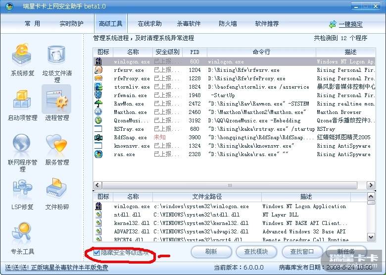Select PID 3192 cell of QzoneMusic

194,120
